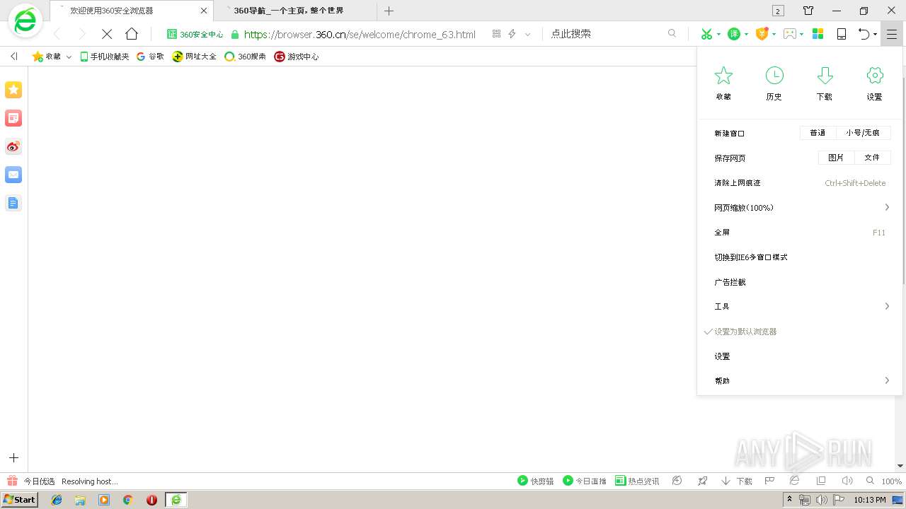Click the hamburger main menu button

click(x=892, y=34)
